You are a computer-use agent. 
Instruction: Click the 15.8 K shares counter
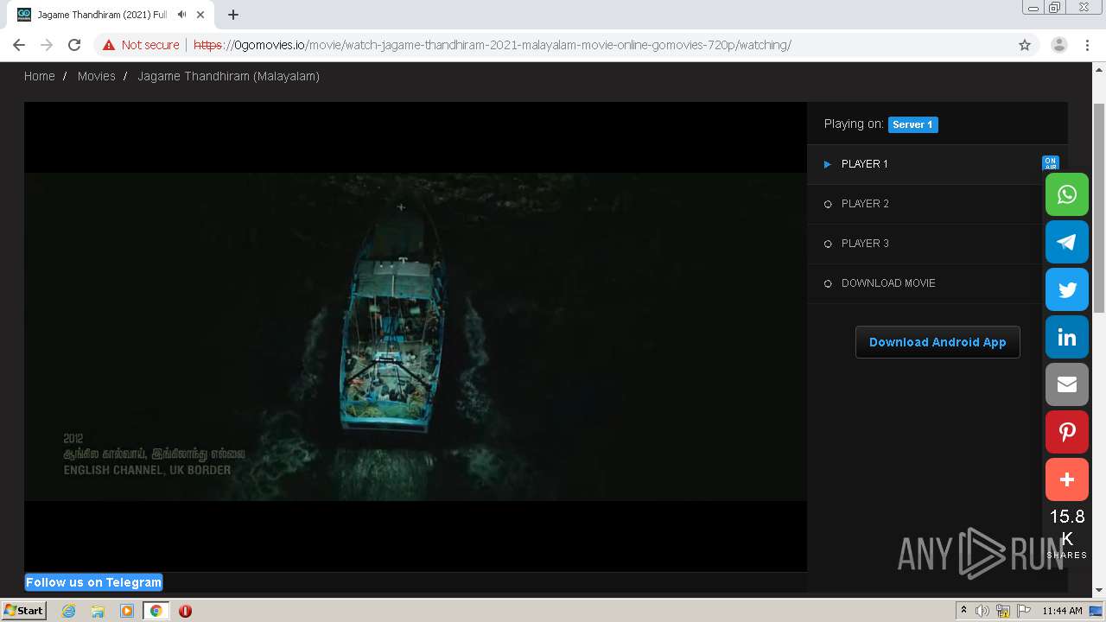(1067, 533)
